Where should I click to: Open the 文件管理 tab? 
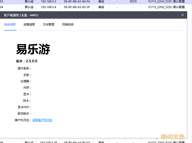[x=49, y=24]
